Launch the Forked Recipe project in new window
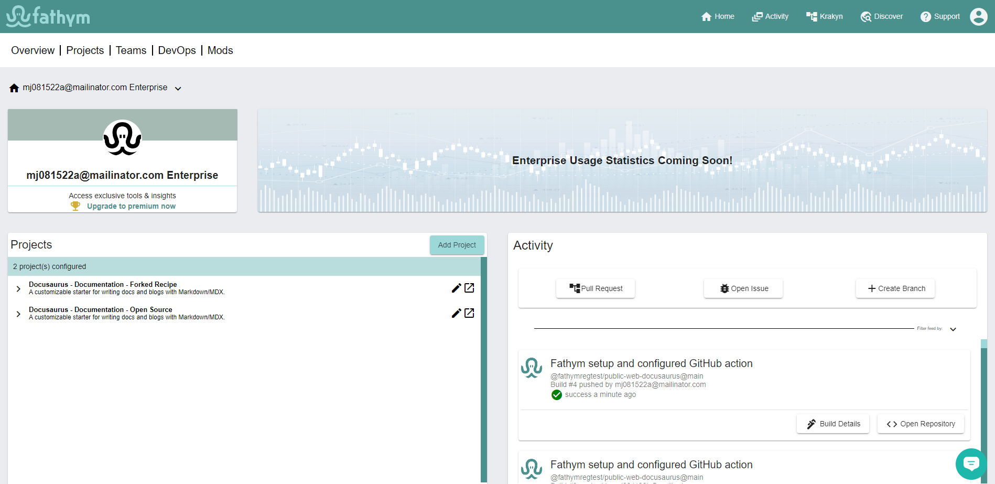Screen dimensions: 995x484 tap(470, 288)
